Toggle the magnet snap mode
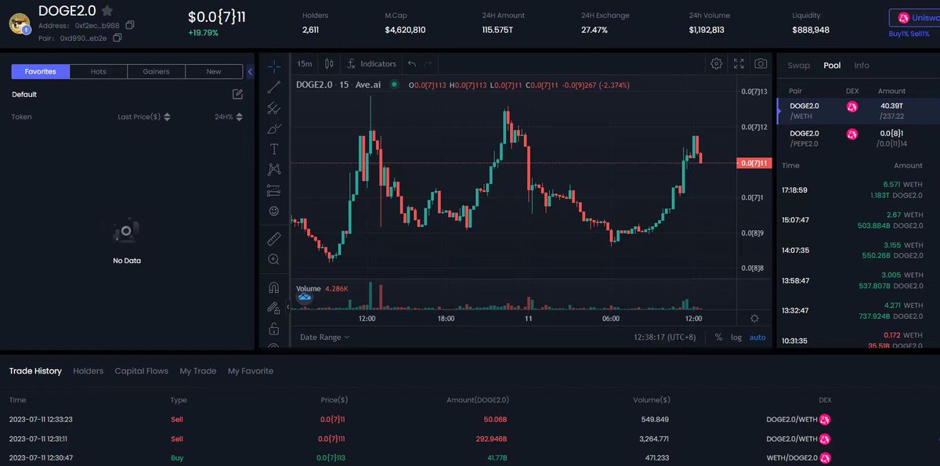Screen dimensions: 940x466 pos(273,287)
